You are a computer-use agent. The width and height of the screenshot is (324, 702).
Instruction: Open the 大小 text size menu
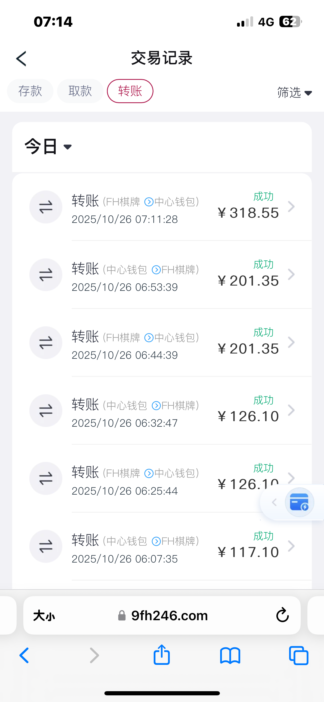pos(44,615)
